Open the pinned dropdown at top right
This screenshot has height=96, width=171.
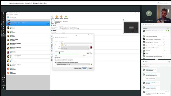(164, 3)
